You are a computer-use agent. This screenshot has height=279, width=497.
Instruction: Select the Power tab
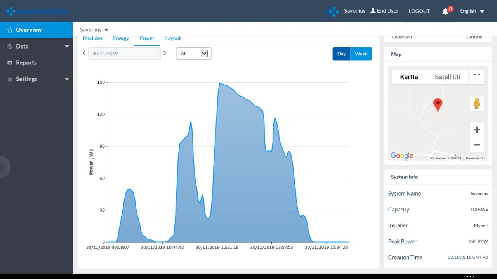pos(147,38)
